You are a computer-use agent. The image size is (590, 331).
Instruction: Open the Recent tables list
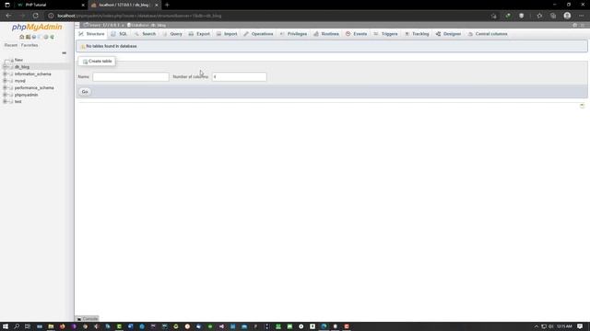pos(11,45)
